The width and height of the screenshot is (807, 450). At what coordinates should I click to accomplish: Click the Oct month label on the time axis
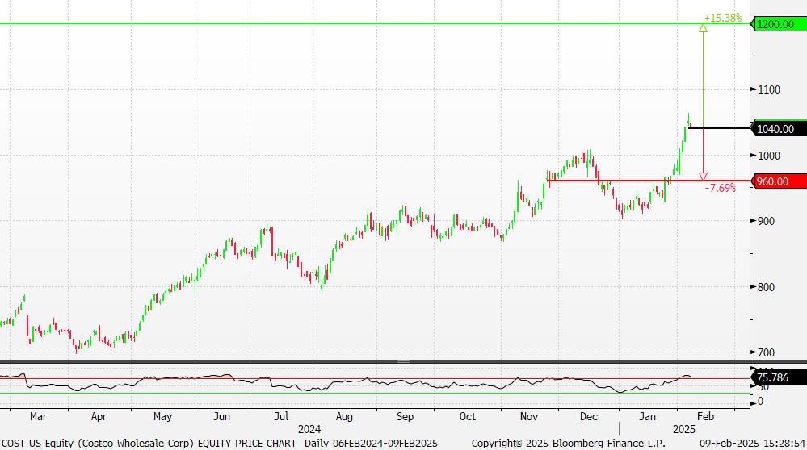[468, 417]
